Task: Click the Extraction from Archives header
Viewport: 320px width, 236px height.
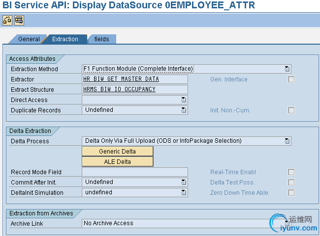Action: [41, 213]
